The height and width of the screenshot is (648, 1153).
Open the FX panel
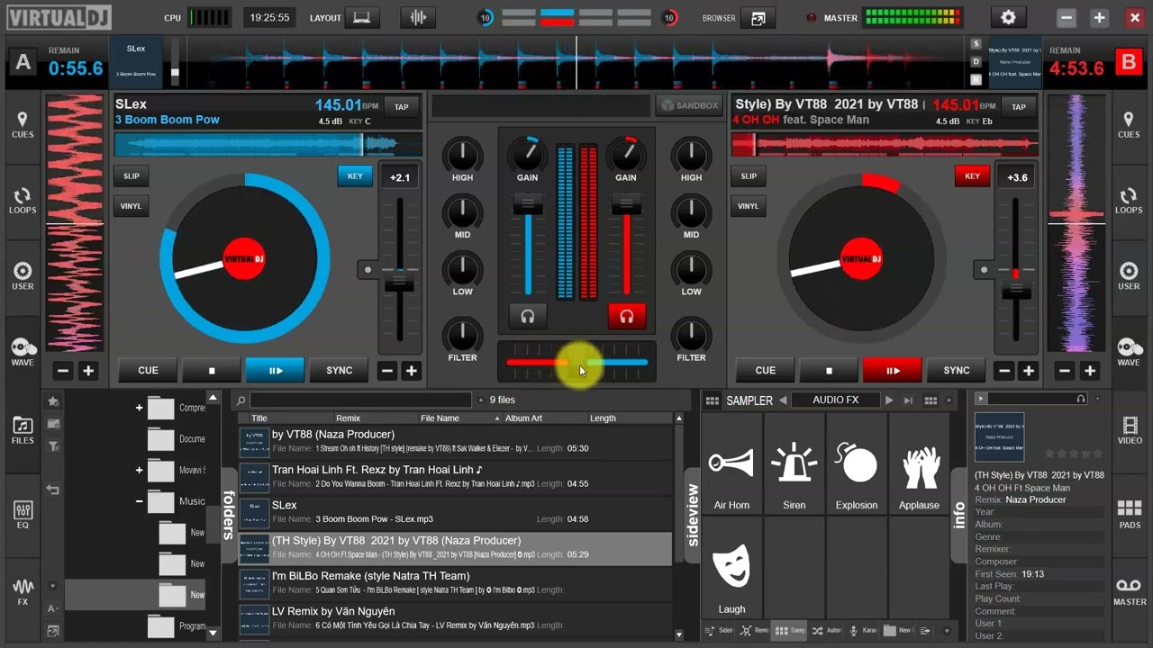point(23,592)
